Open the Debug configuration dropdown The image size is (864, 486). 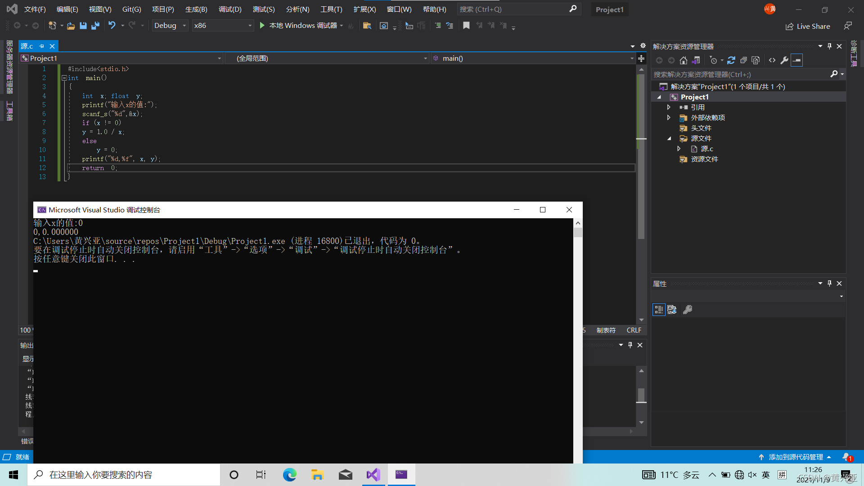(x=170, y=26)
